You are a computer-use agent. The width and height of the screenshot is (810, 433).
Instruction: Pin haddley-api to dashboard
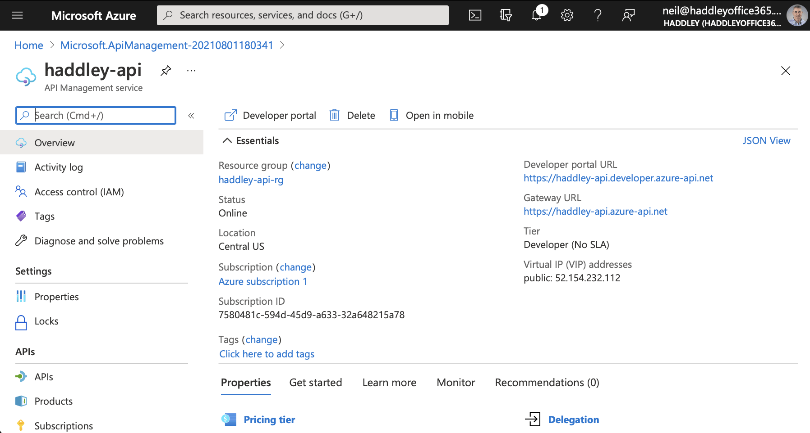166,71
